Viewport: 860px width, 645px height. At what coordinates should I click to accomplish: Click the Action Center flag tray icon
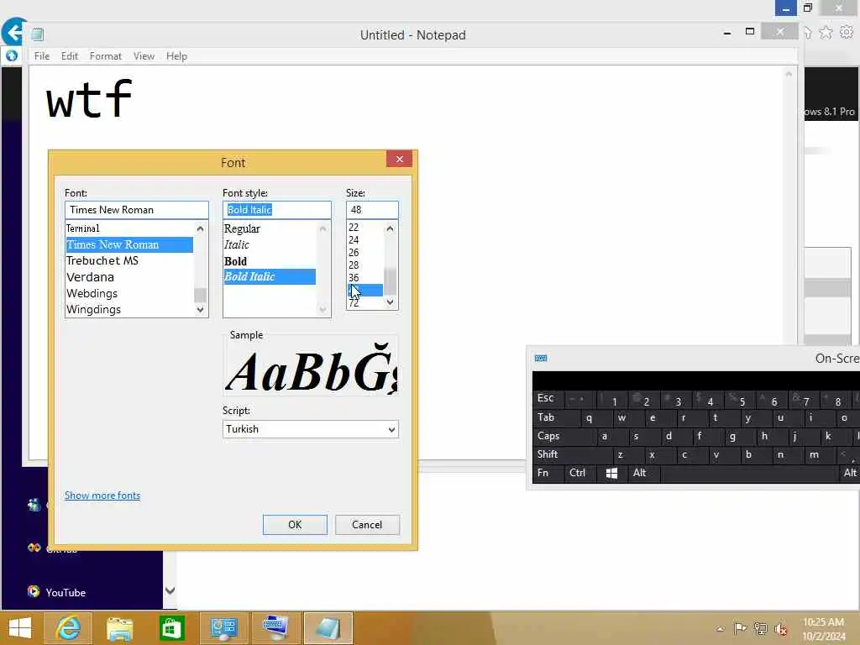point(740,628)
